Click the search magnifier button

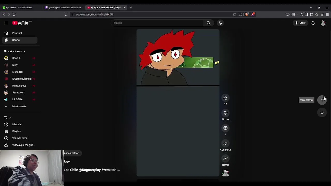pyautogui.click(x=209, y=23)
